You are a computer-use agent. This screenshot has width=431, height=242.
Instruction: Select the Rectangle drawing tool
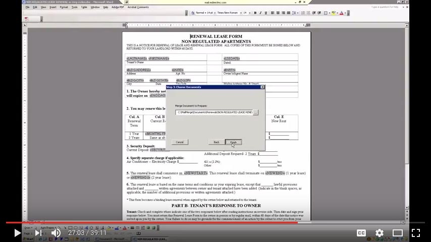click(70, 228)
